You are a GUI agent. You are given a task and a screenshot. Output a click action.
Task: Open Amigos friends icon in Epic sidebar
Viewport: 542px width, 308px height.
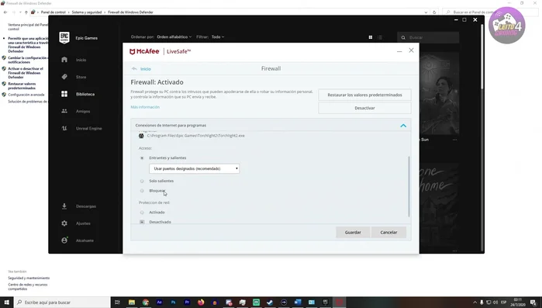pos(64,111)
